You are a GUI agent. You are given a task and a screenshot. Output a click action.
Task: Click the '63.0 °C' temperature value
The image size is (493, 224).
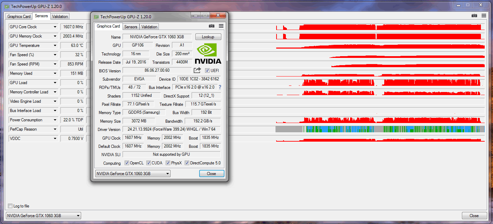coord(72,45)
